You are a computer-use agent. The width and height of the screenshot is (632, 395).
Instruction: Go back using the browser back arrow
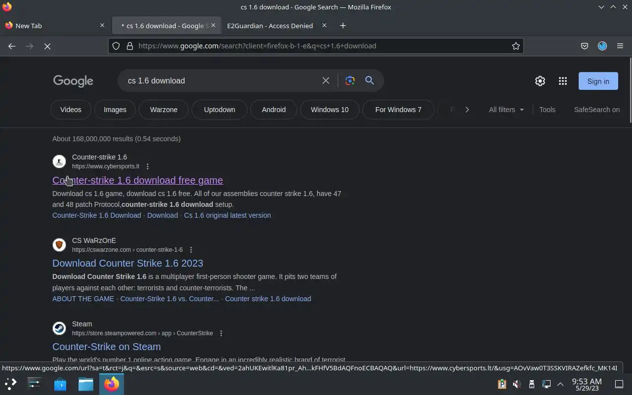[12, 46]
